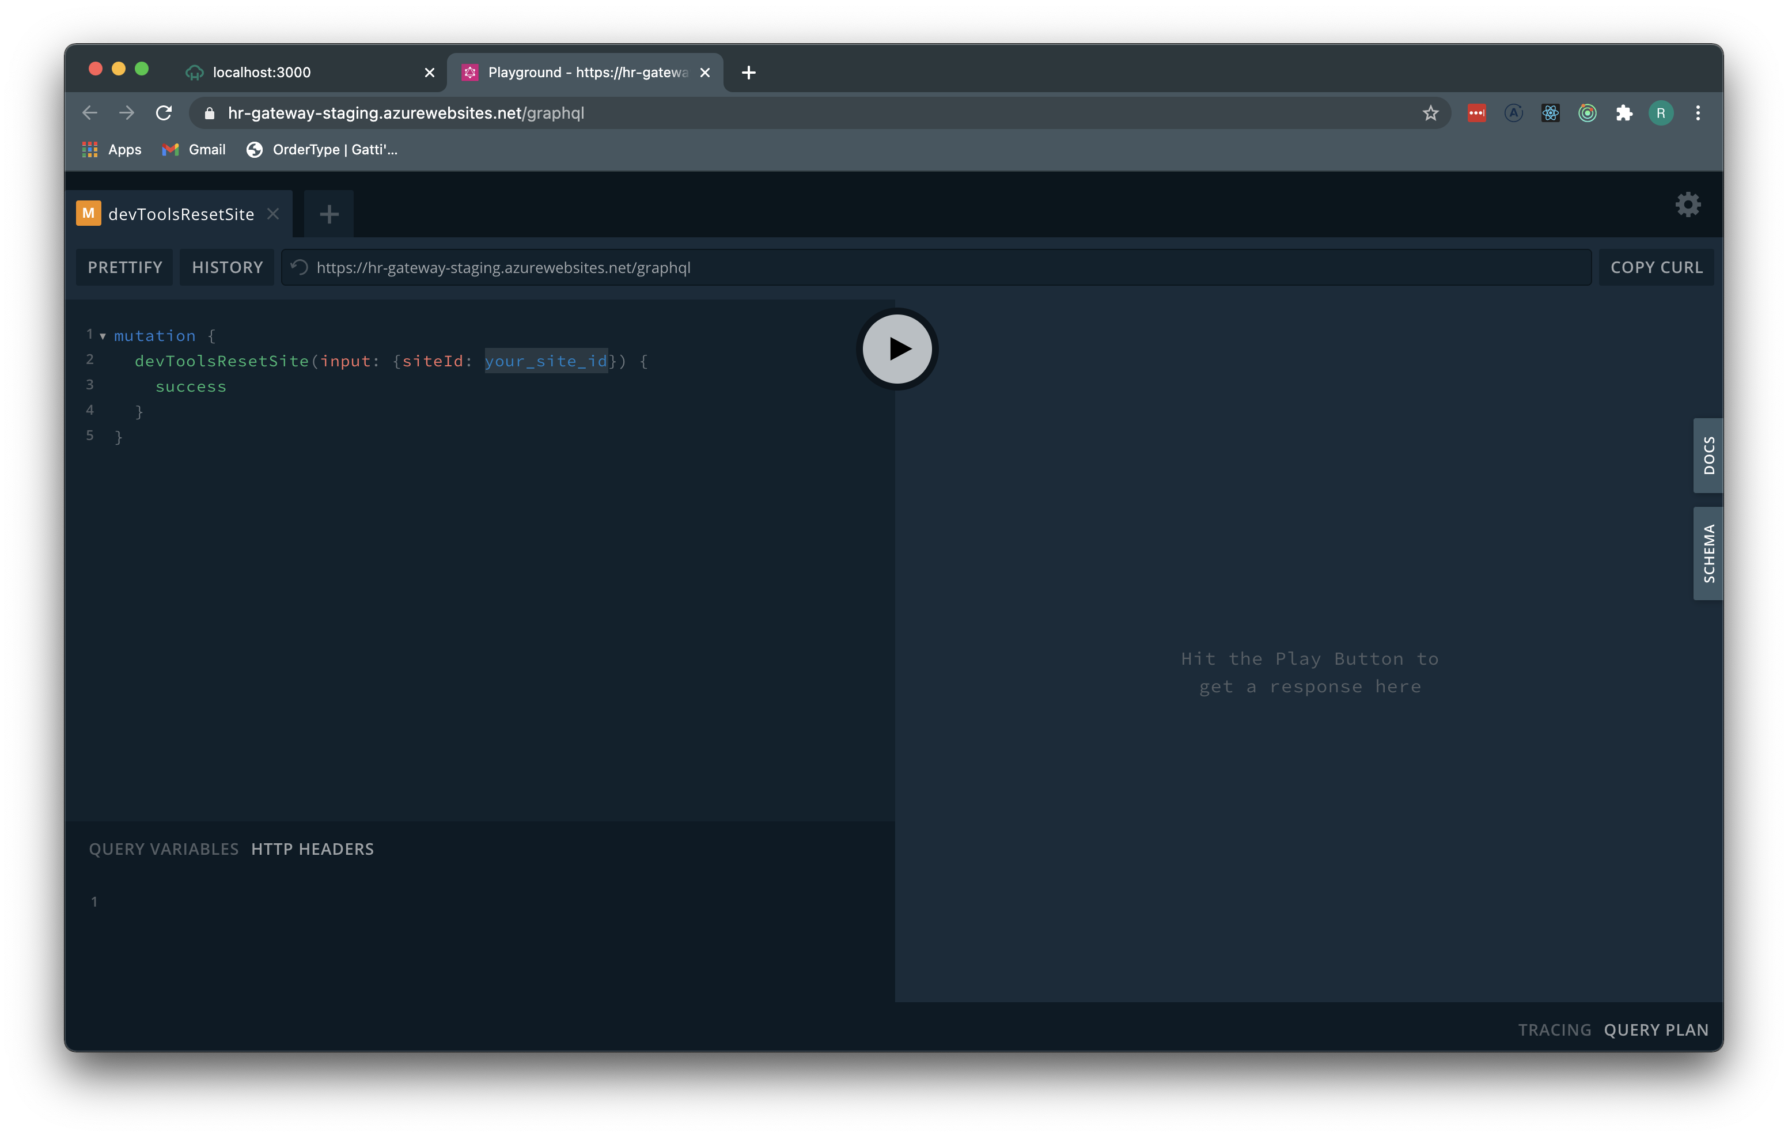
Task: Focus the GraphQL endpoint URL field
Action: pos(935,267)
